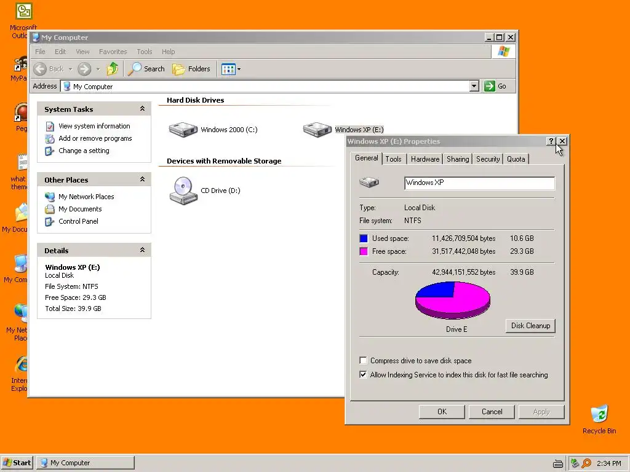Open the Forward button history dropdown
The image size is (630, 472).
(98, 69)
